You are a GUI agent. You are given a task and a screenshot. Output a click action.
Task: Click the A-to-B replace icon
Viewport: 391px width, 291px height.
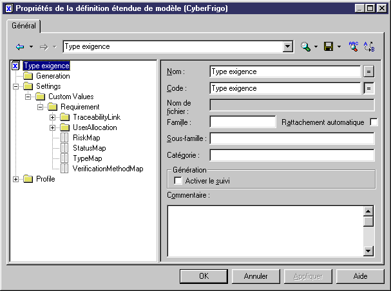(x=369, y=47)
